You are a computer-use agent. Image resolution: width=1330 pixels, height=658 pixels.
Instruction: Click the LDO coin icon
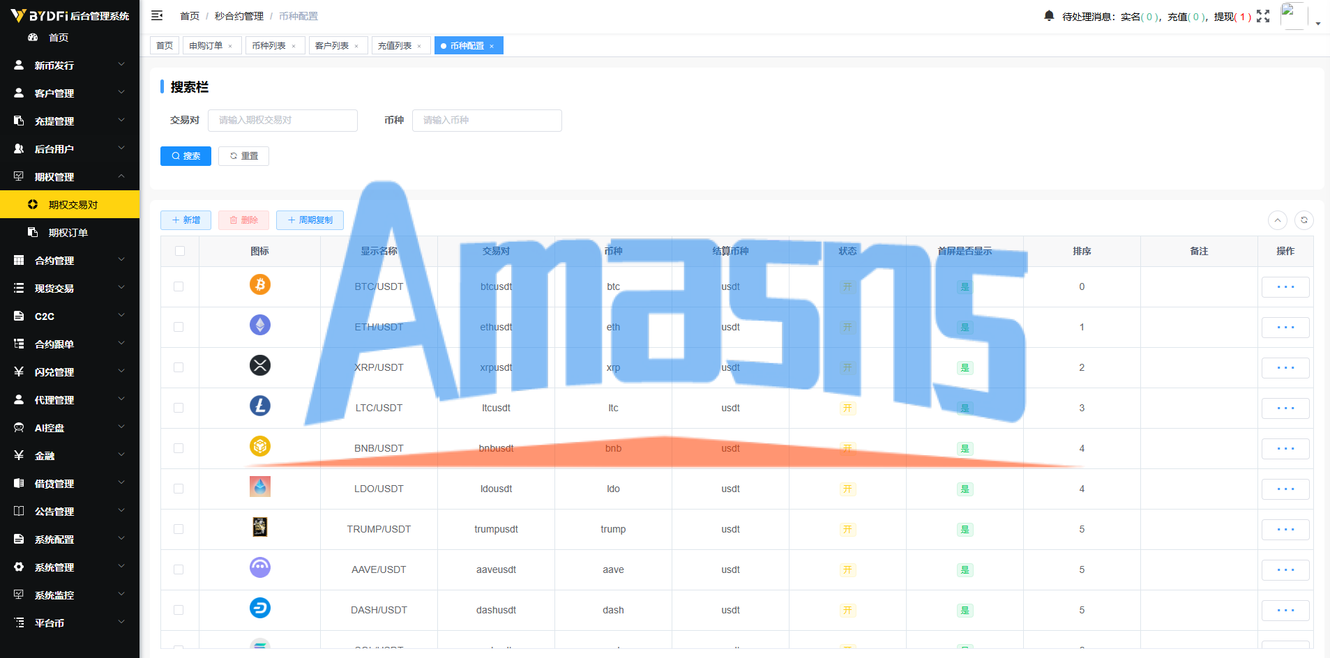click(x=260, y=487)
